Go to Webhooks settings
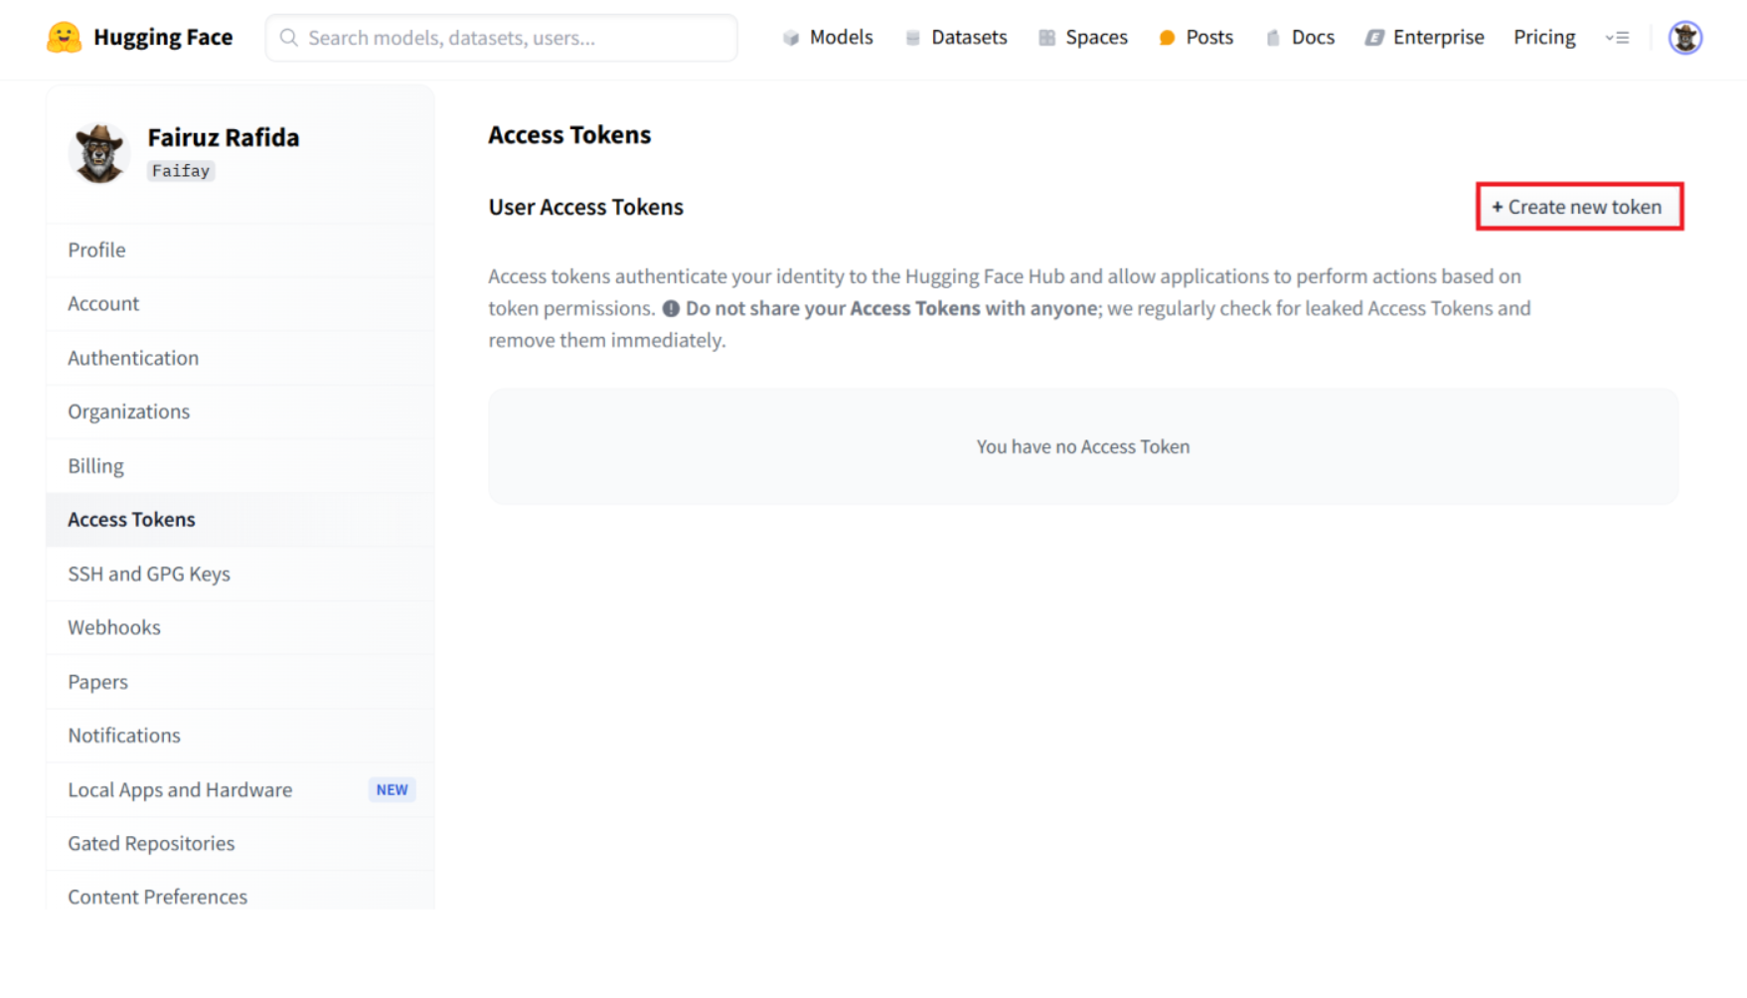 [x=114, y=628]
